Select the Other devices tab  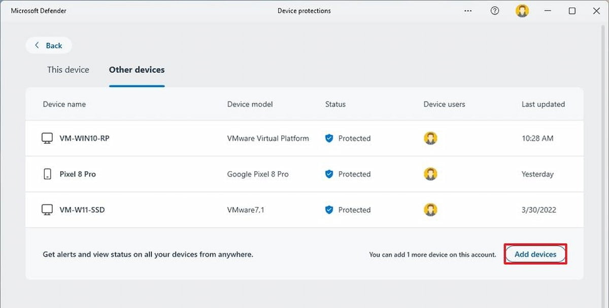point(137,70)
